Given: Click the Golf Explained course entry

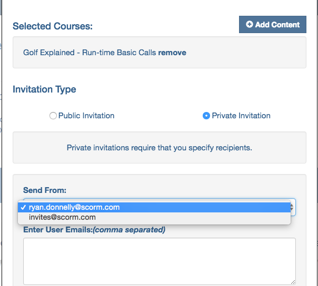Looking at the screenshot, I should [90, 53].
